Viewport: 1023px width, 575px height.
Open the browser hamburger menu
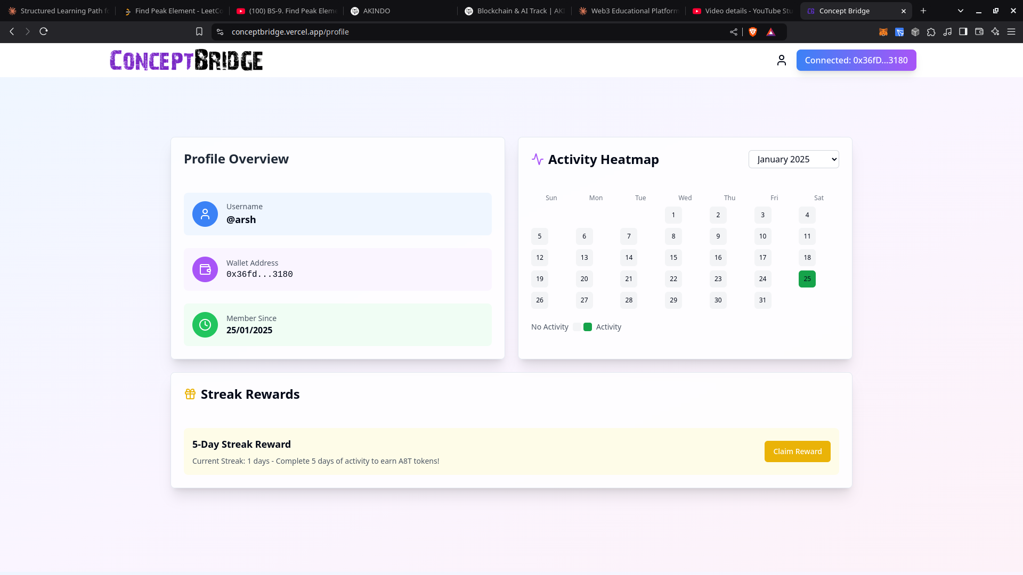click(x=1011, y=32)
